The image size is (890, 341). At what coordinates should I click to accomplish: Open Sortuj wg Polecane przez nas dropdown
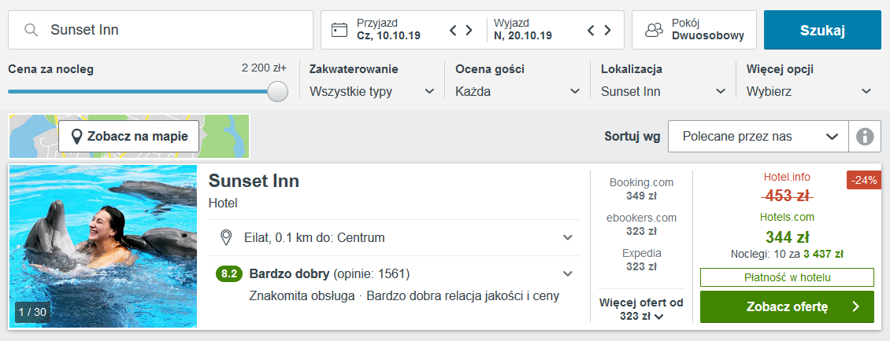point(758,137)
